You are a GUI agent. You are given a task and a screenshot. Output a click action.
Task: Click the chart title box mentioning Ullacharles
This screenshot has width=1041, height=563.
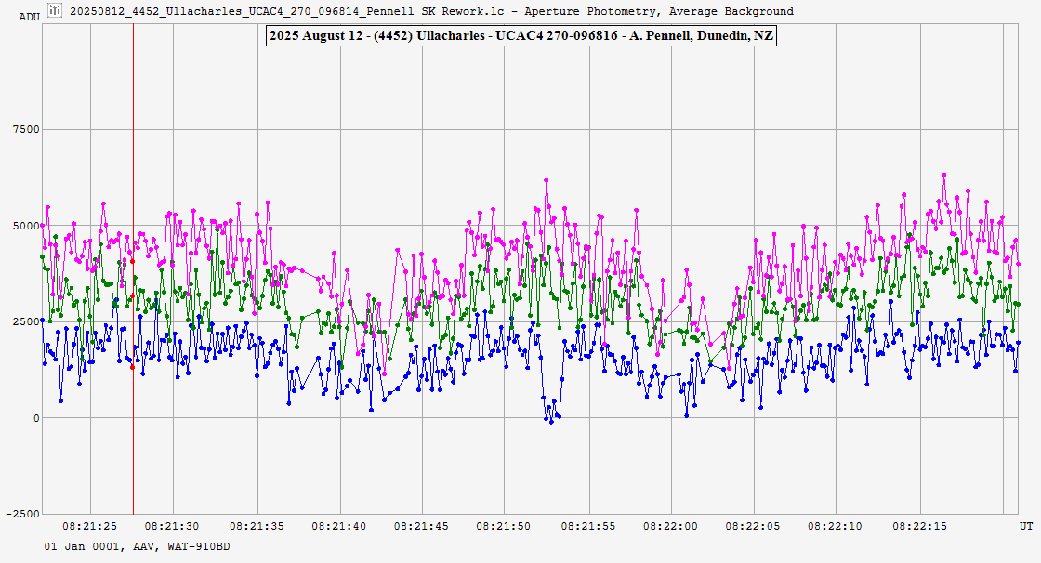pyautogui.click(x=520, y=36)
